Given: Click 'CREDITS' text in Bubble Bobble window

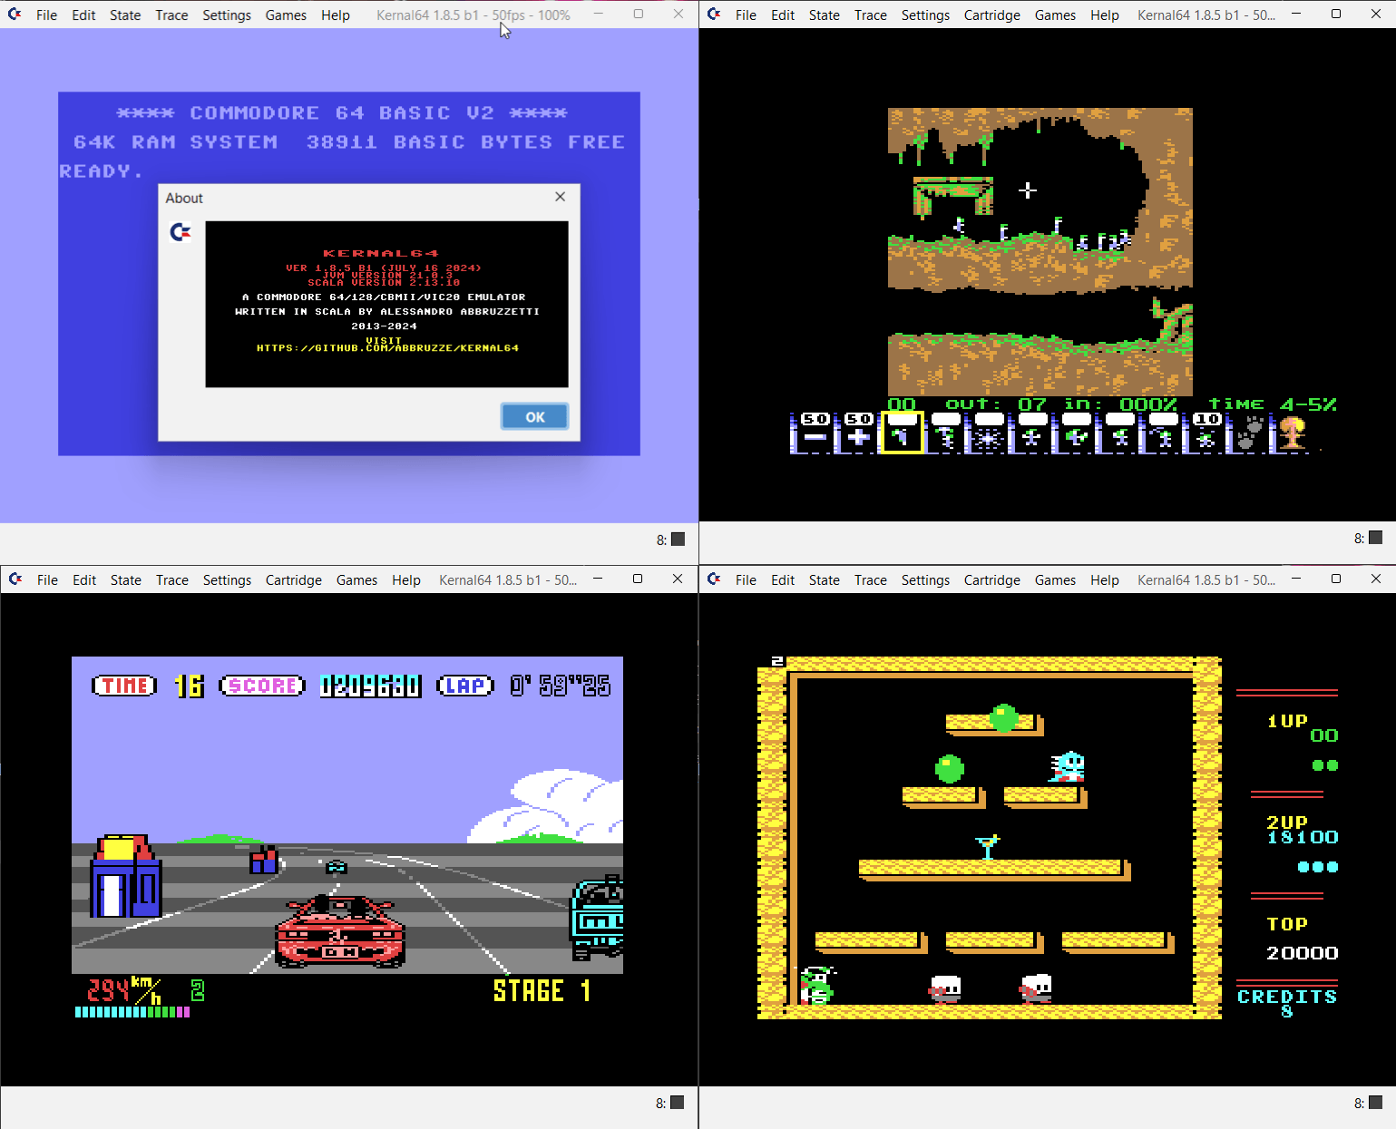Looking at the screenshot, I should [1287, 997].
